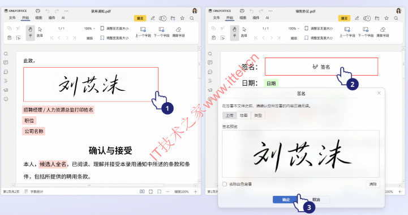Image resolution: width=408 pixels, height=215 pixels.
Task: Open sidebar chat panel in 录用通知.pdf window
Action: tap(6, 72)
